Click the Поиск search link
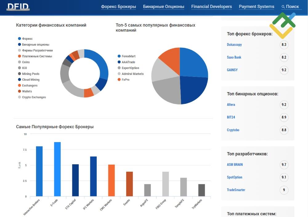 292,6
